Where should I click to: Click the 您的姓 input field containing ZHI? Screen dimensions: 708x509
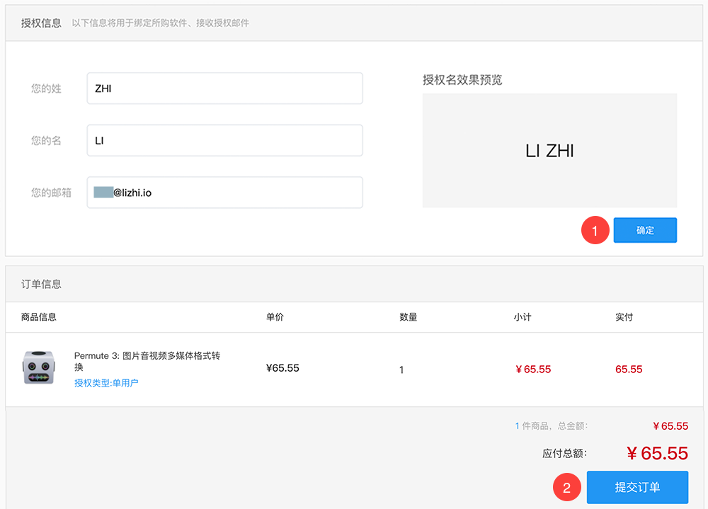coord(225,88)
